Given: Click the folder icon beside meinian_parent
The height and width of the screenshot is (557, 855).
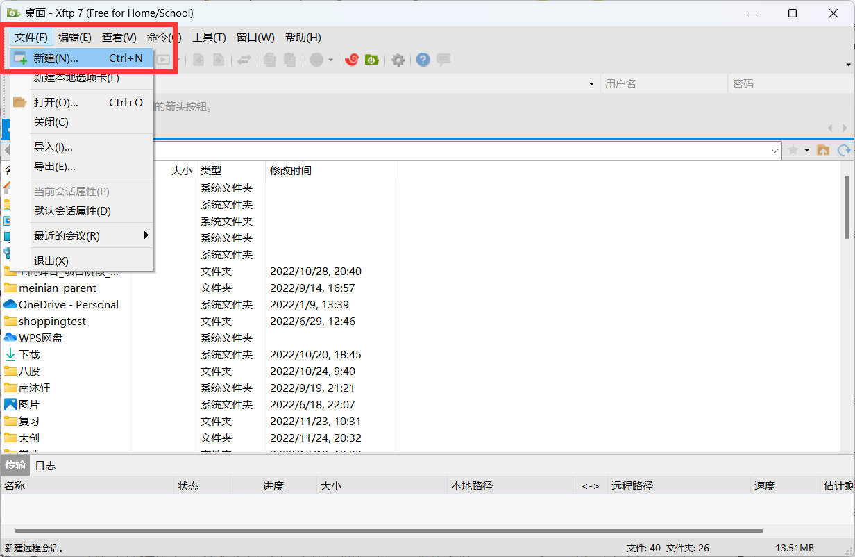Looking at the screenshot, I should (x=10, y=288).
